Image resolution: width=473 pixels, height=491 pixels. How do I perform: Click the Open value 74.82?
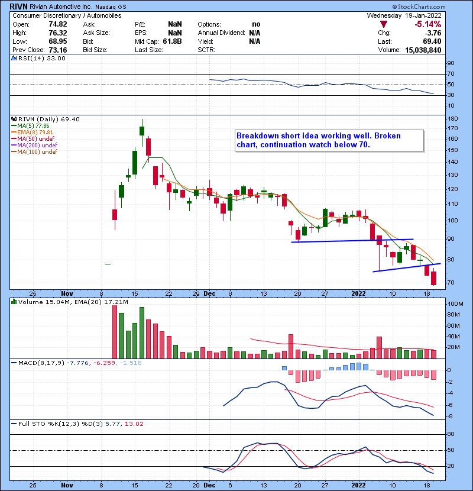[58, 24]
